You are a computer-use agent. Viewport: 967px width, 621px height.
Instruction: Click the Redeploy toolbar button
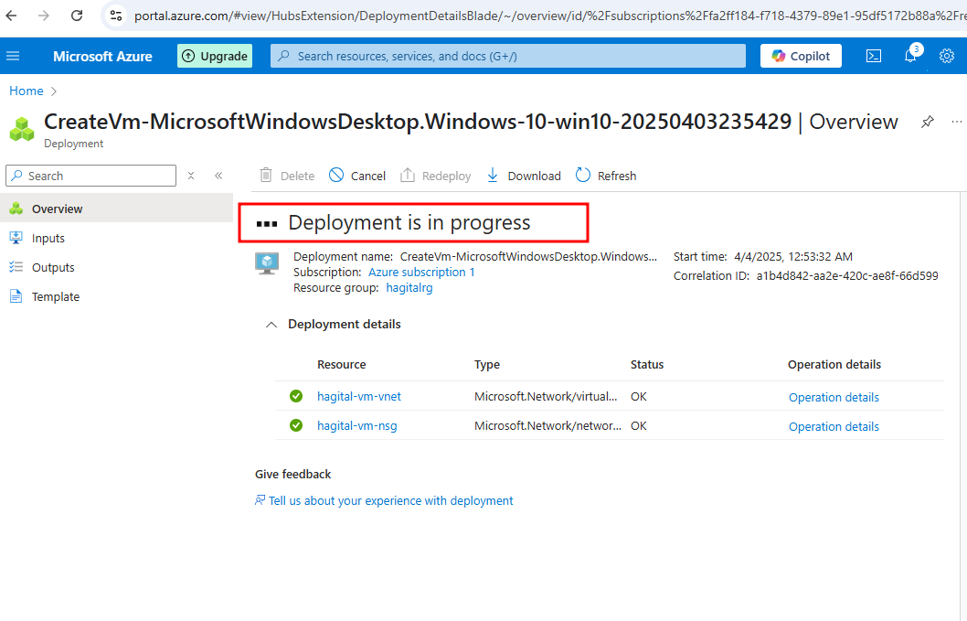435,176
